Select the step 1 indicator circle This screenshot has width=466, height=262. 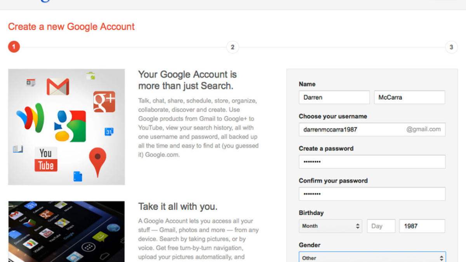pos(14,47)
